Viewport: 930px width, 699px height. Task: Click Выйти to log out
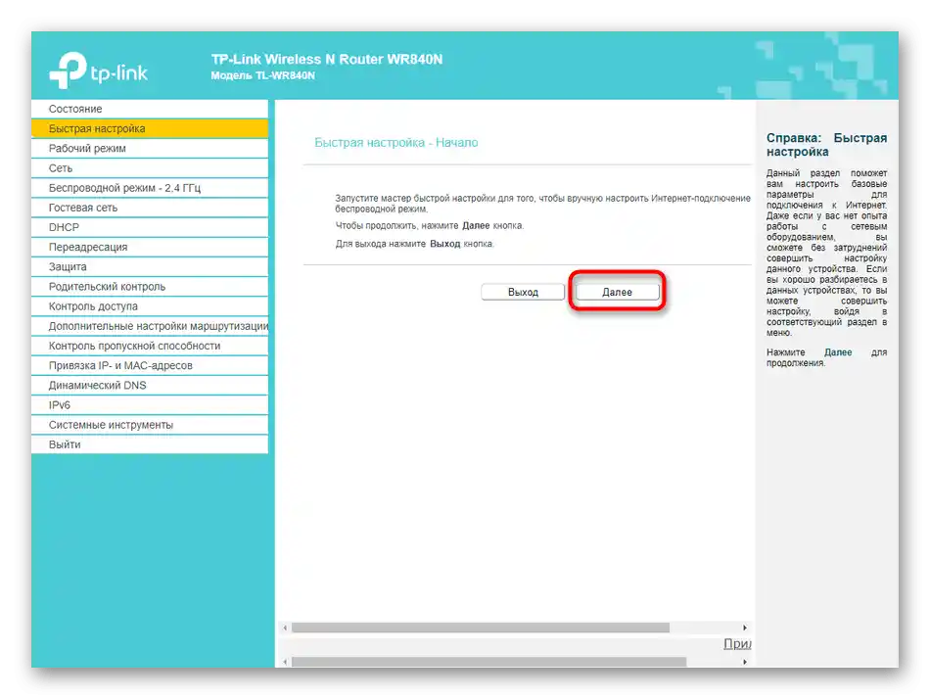150,444
